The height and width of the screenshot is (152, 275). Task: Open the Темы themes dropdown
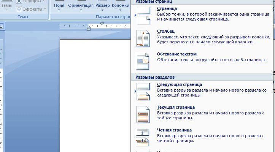tap(6, 6)
